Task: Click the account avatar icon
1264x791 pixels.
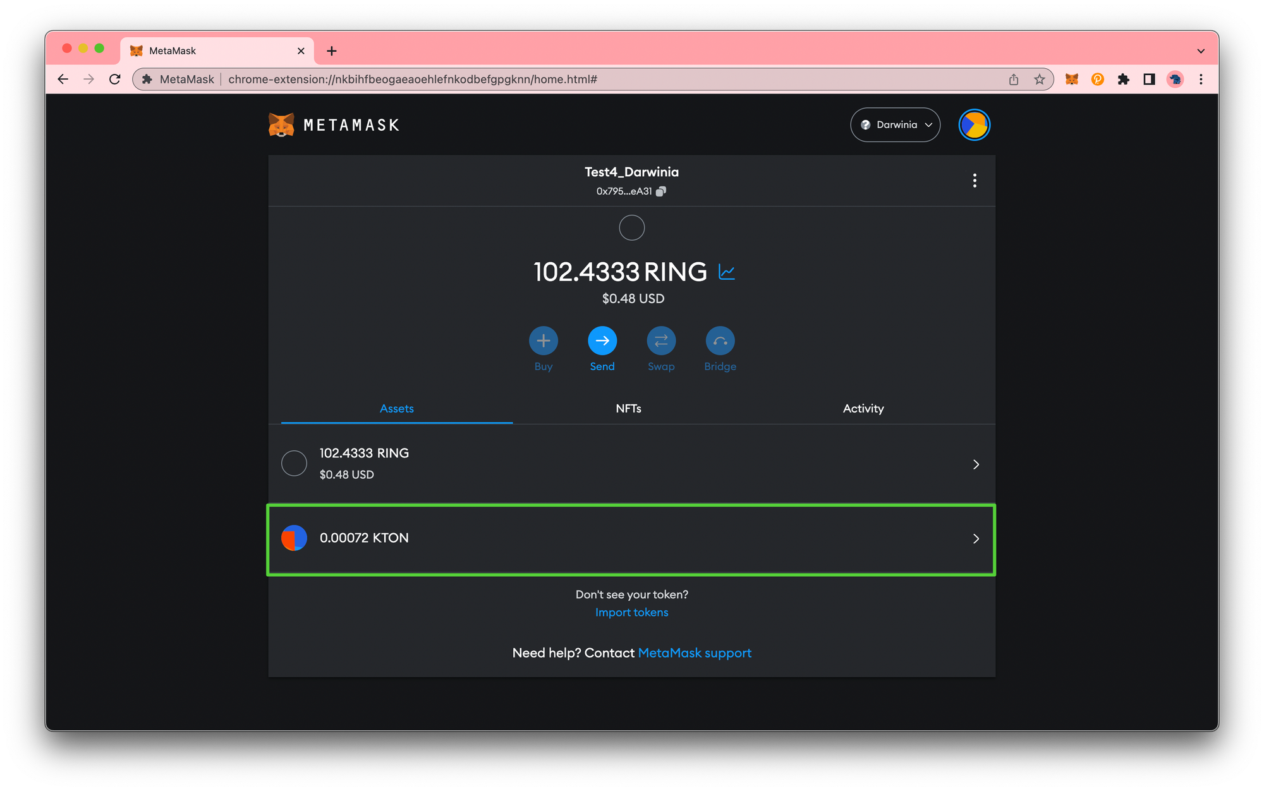Action: (974, 125)
